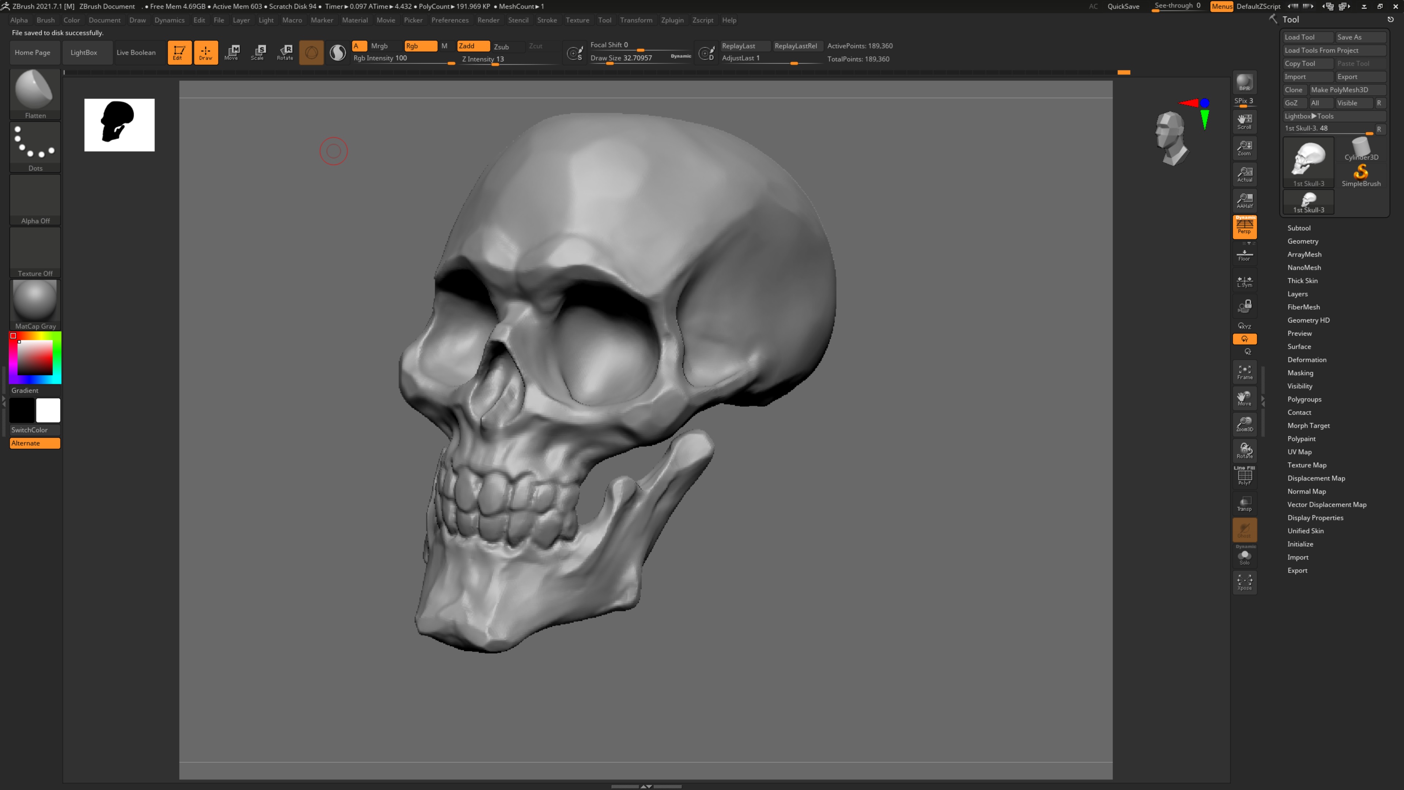Screen dimensions: 1404x790
Task: Click the BPR render icon
Action: tap(1244, 82)
